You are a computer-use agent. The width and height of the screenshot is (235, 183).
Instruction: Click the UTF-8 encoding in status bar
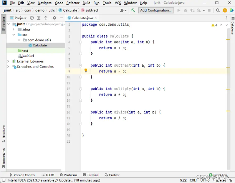[205, 180]
